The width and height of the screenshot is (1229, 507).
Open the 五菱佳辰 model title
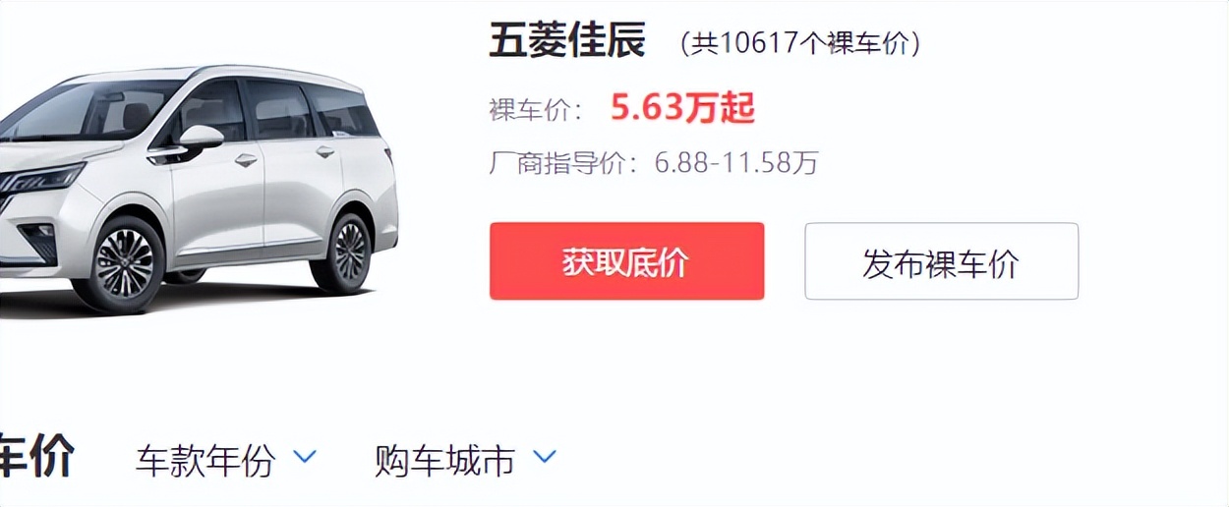pos(567,41)
